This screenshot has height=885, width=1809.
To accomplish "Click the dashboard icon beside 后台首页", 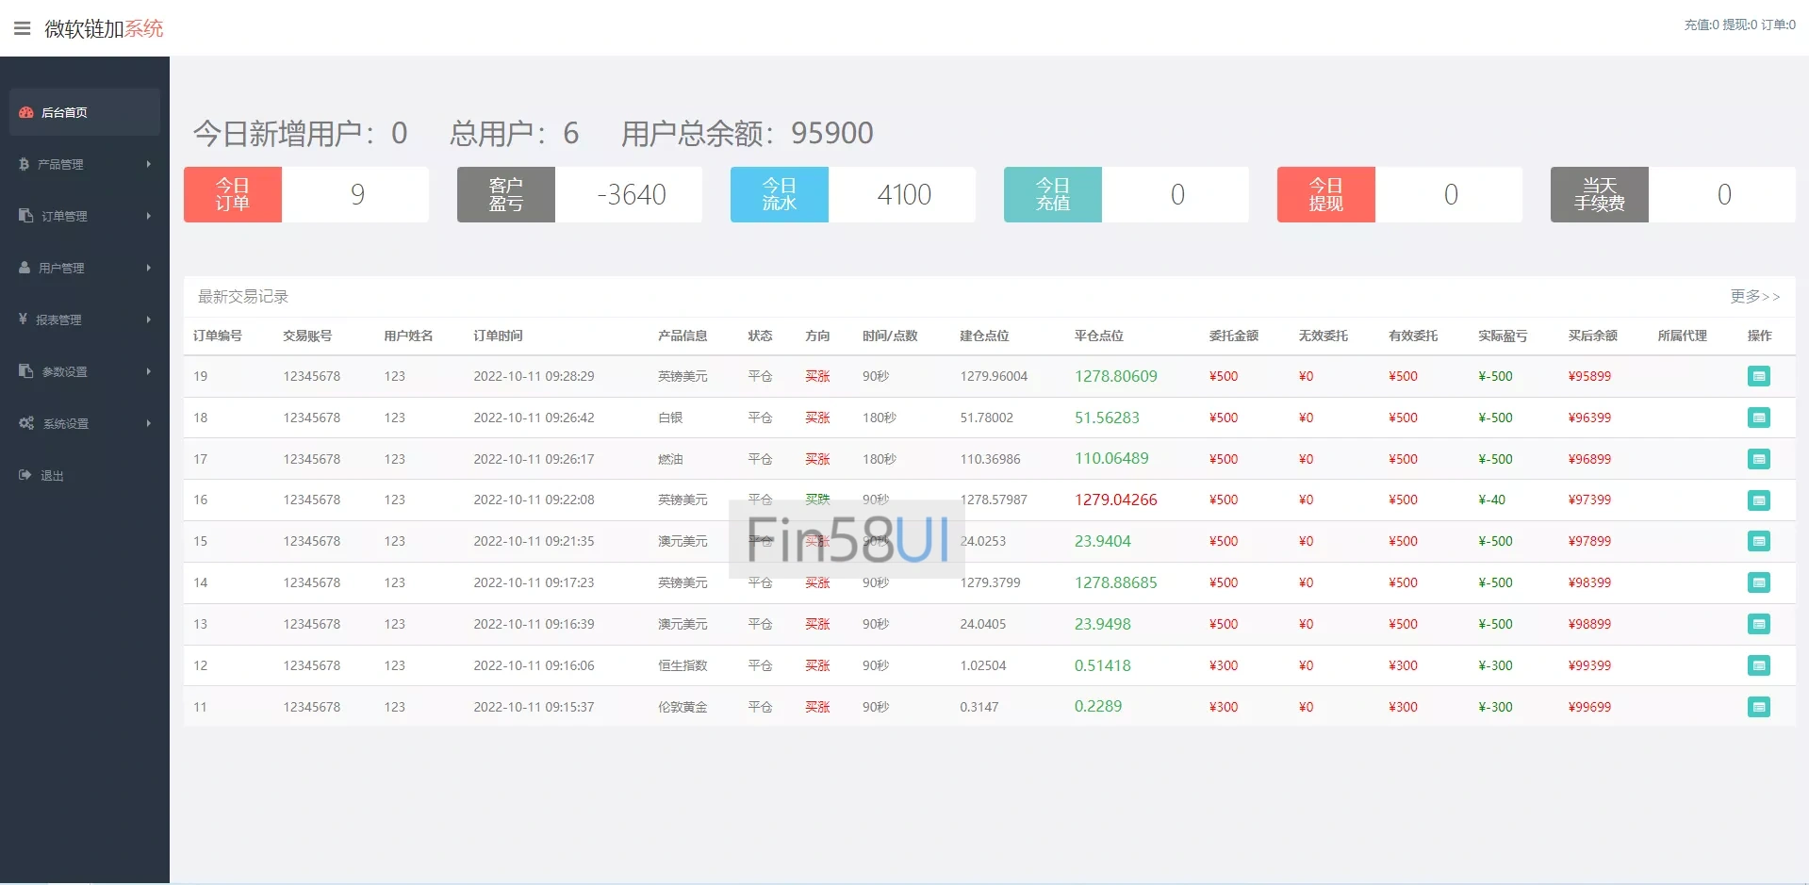I will coord(26,112).
